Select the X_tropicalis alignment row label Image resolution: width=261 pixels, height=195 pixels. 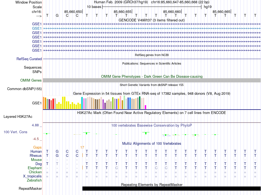pos(32,176)
